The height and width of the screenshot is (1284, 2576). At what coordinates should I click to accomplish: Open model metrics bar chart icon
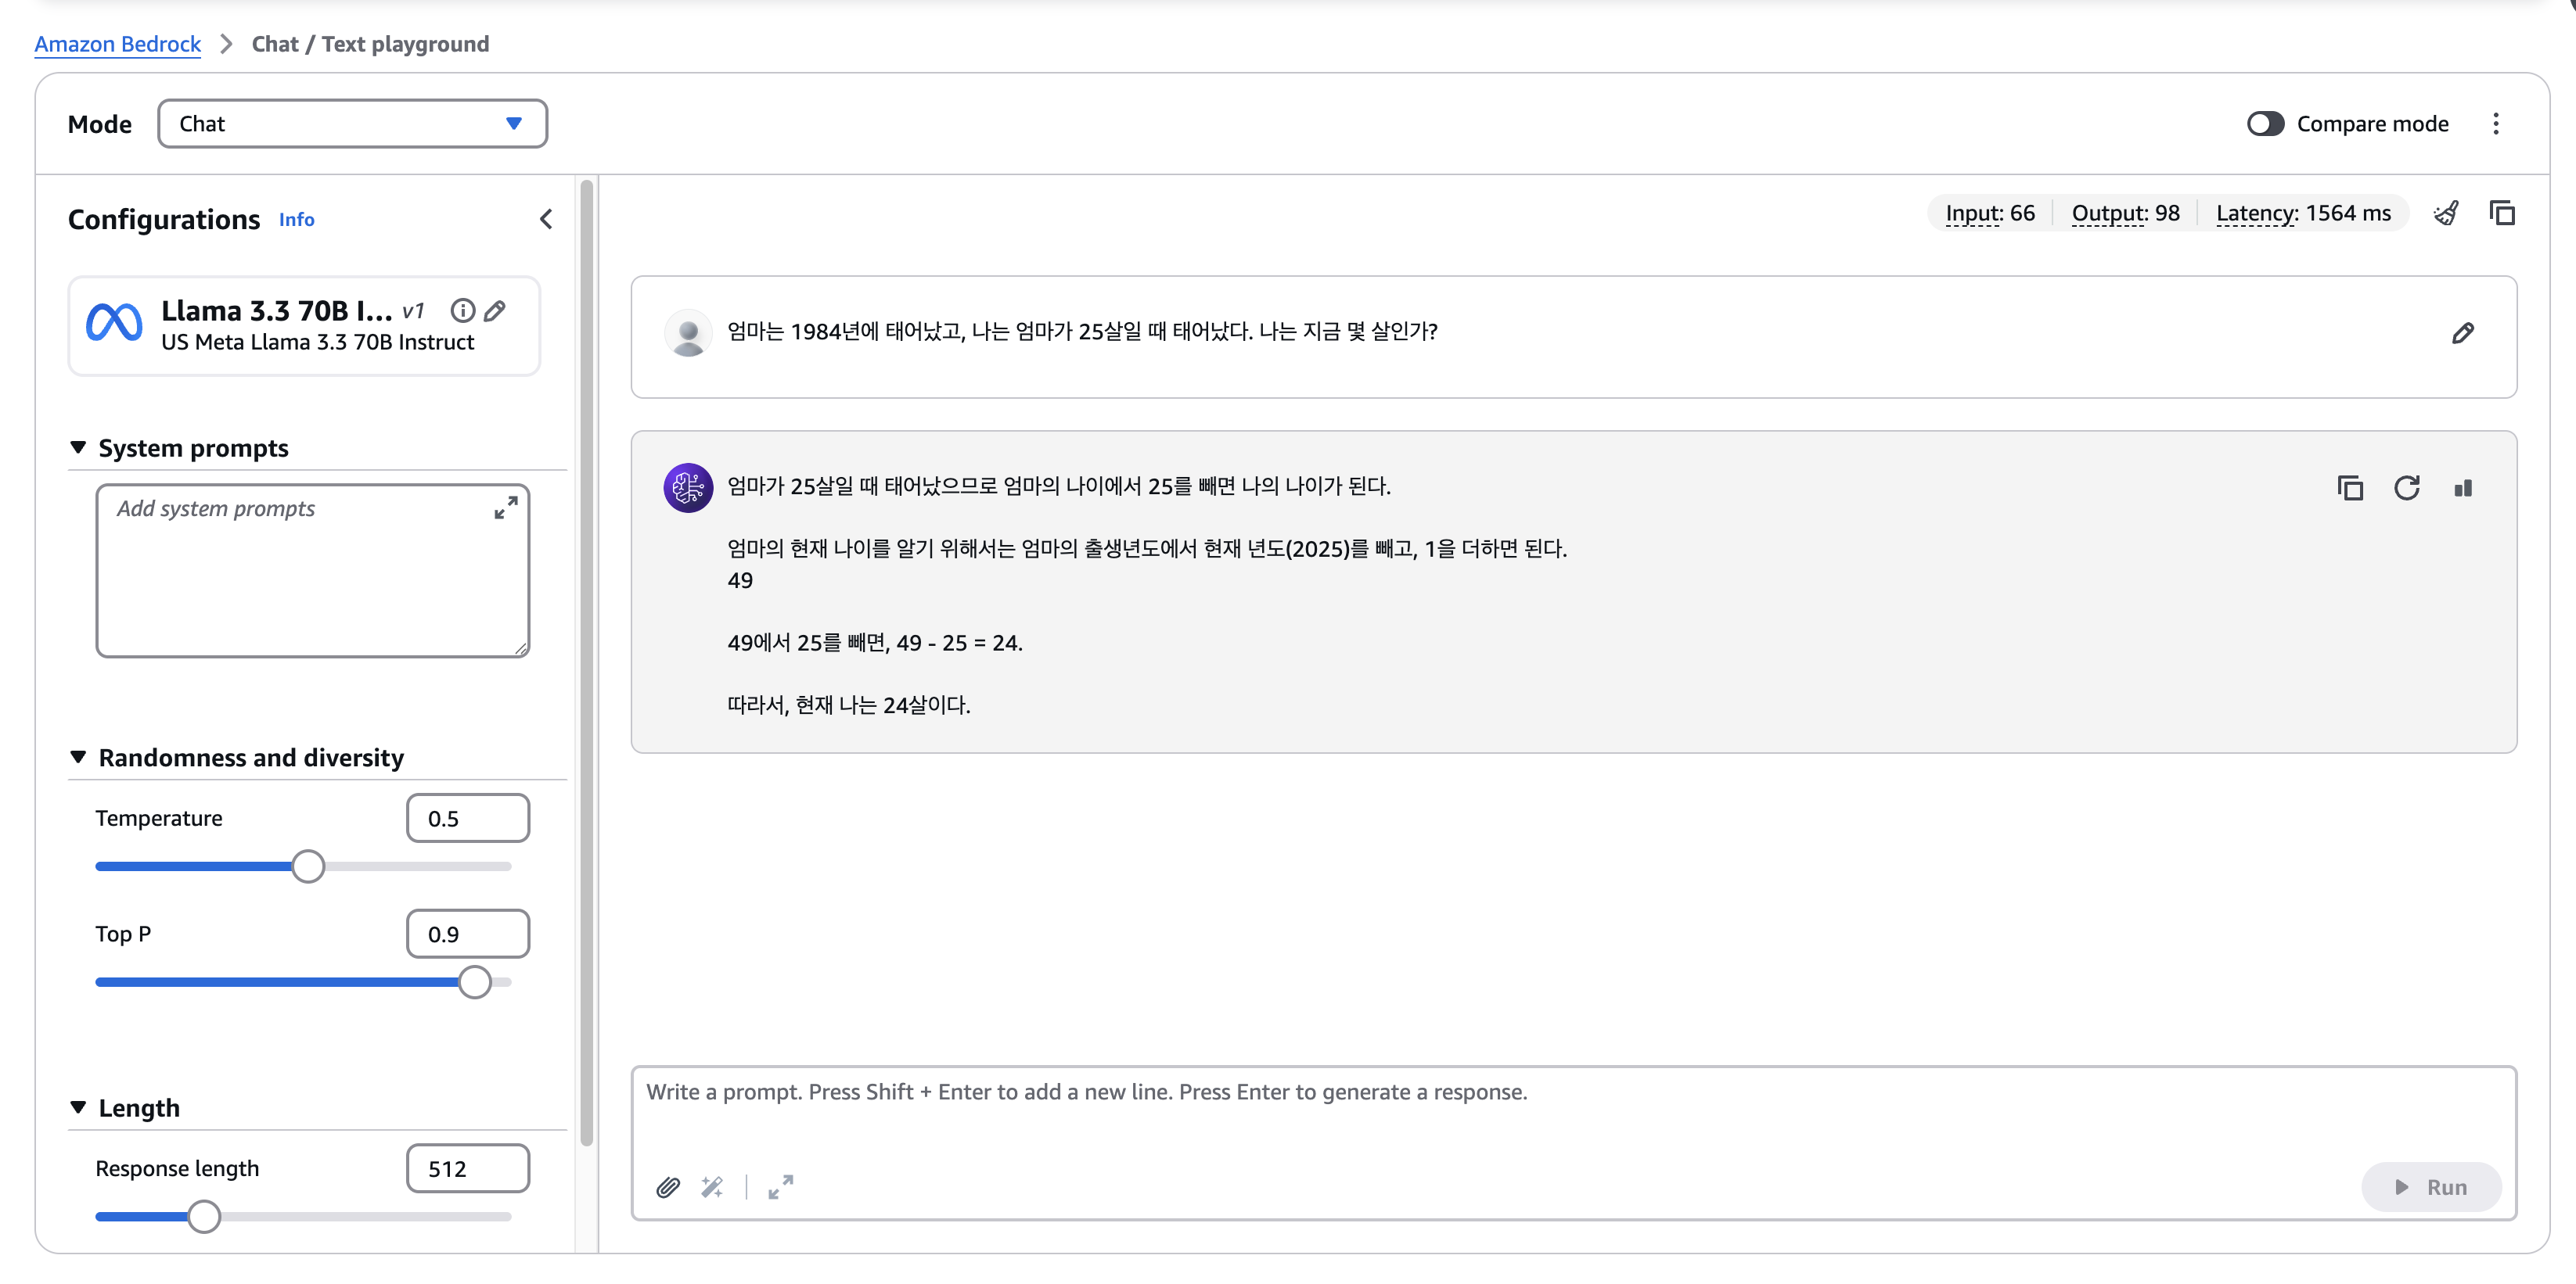(x=2463, y=488)
